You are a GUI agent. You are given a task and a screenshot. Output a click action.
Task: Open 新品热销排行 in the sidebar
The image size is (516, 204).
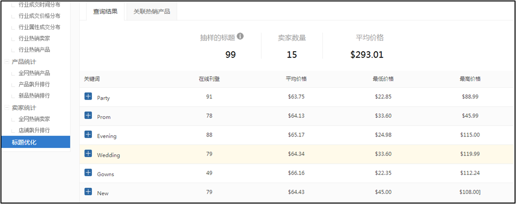(x=34, y=96)
